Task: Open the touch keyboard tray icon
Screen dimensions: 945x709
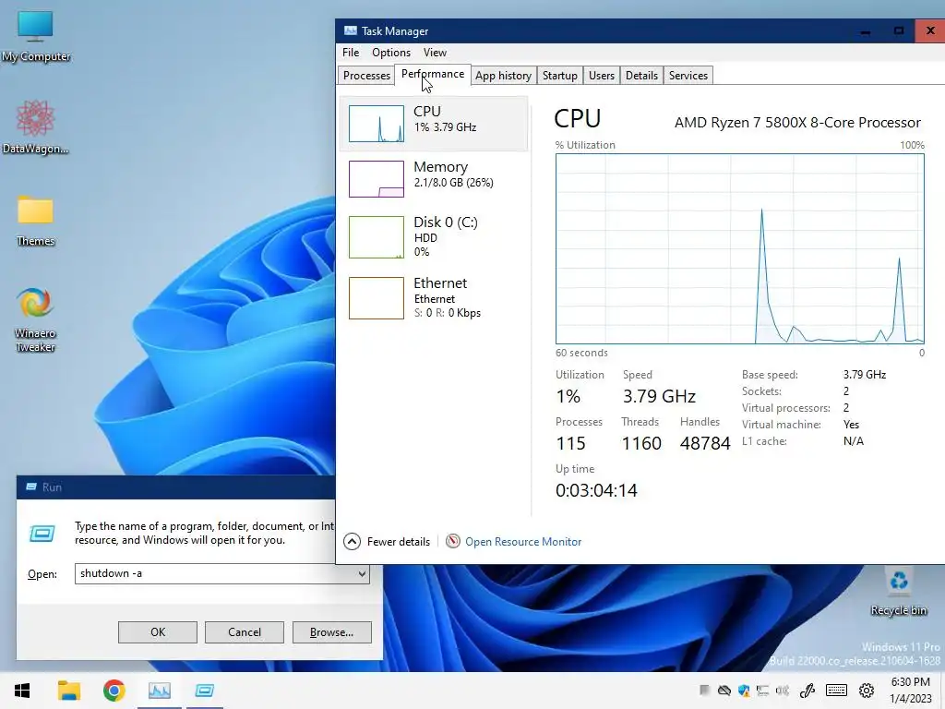Action: (836, 691)
